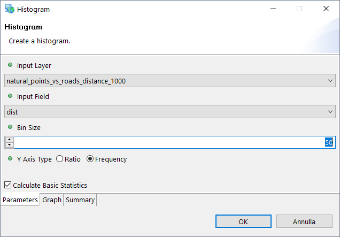Close the Histogram dialog window

pos(326,9)
